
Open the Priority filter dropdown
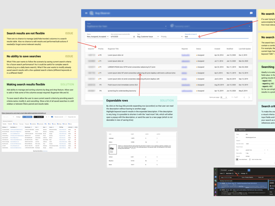click(172, 37)
